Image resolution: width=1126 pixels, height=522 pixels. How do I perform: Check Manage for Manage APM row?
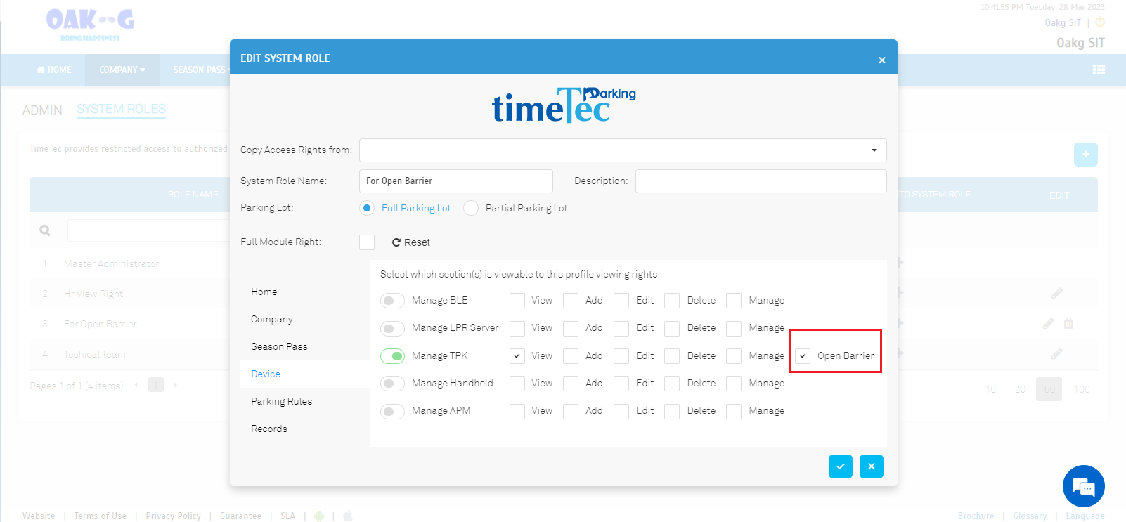click(x=734, y=411)
